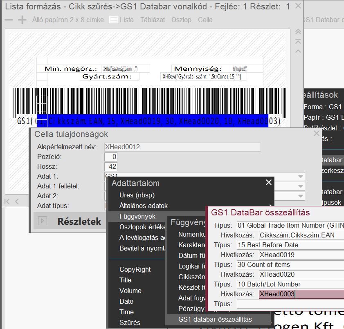
Task: Select Üres (nbsp) in Adattartalom menu
Action: tap(137, 195)
